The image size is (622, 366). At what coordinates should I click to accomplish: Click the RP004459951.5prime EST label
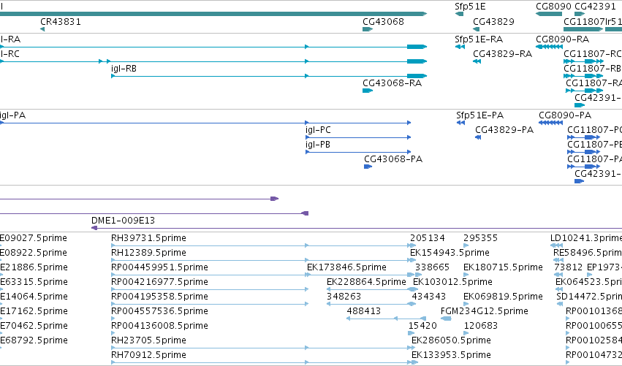tap(159, 267)
